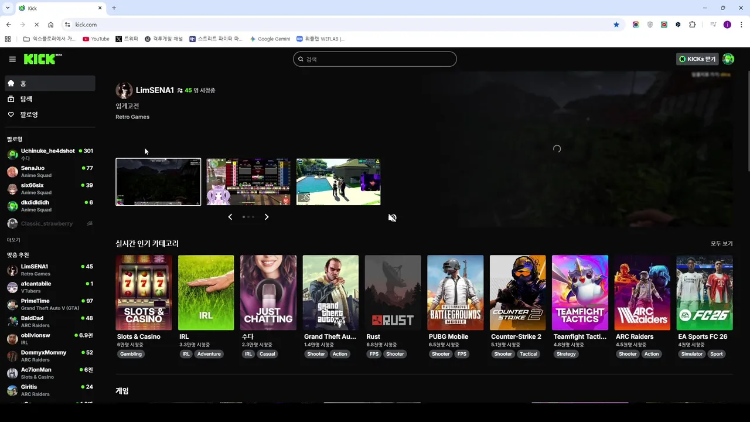Image resolution: width=750 pixels, height=422 pixels.
Task: Focus the 검색 search field
Action: click(374, 59)
